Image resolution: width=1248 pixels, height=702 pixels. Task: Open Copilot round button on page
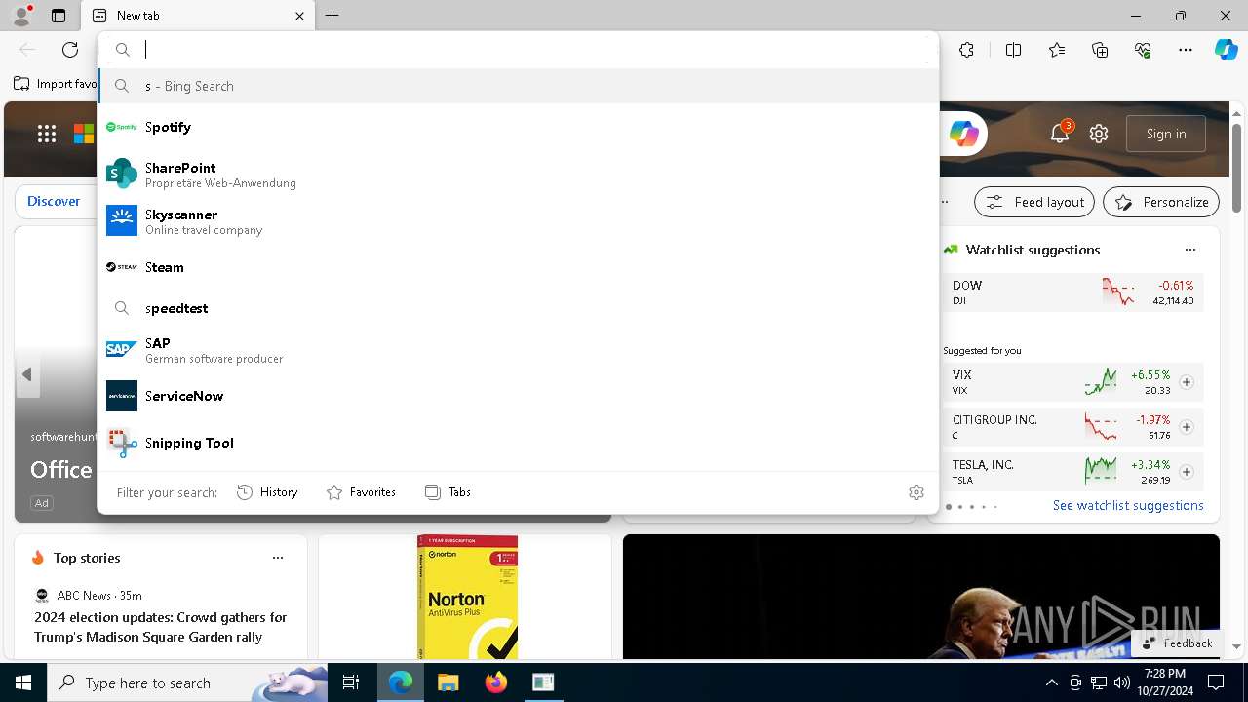tap(963, 134)
